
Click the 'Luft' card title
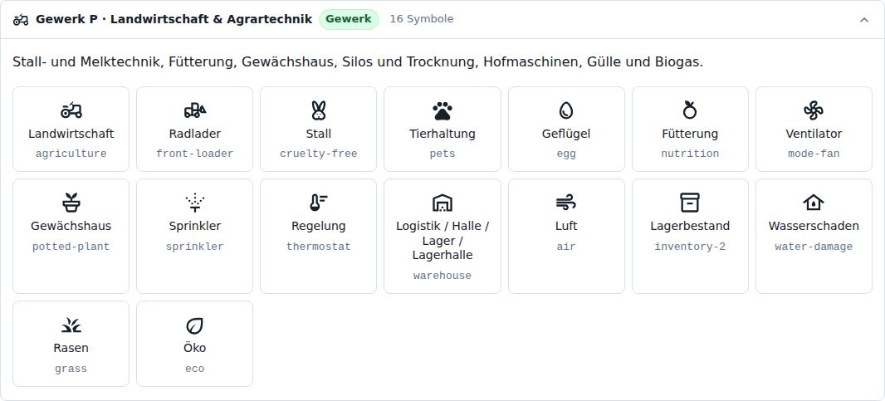[566, 226]
